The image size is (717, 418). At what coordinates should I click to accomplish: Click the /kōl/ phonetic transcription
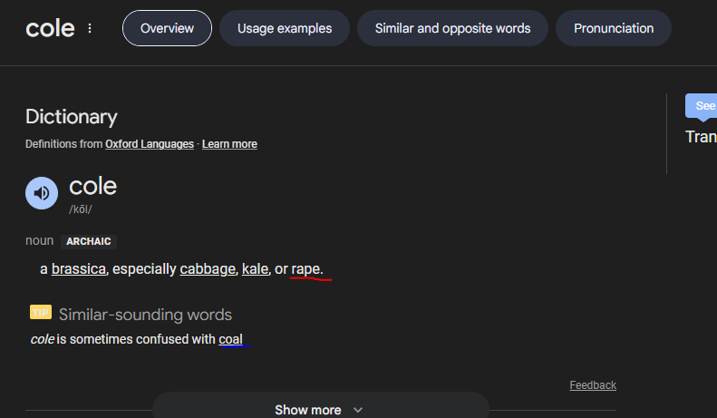(81, 209)
